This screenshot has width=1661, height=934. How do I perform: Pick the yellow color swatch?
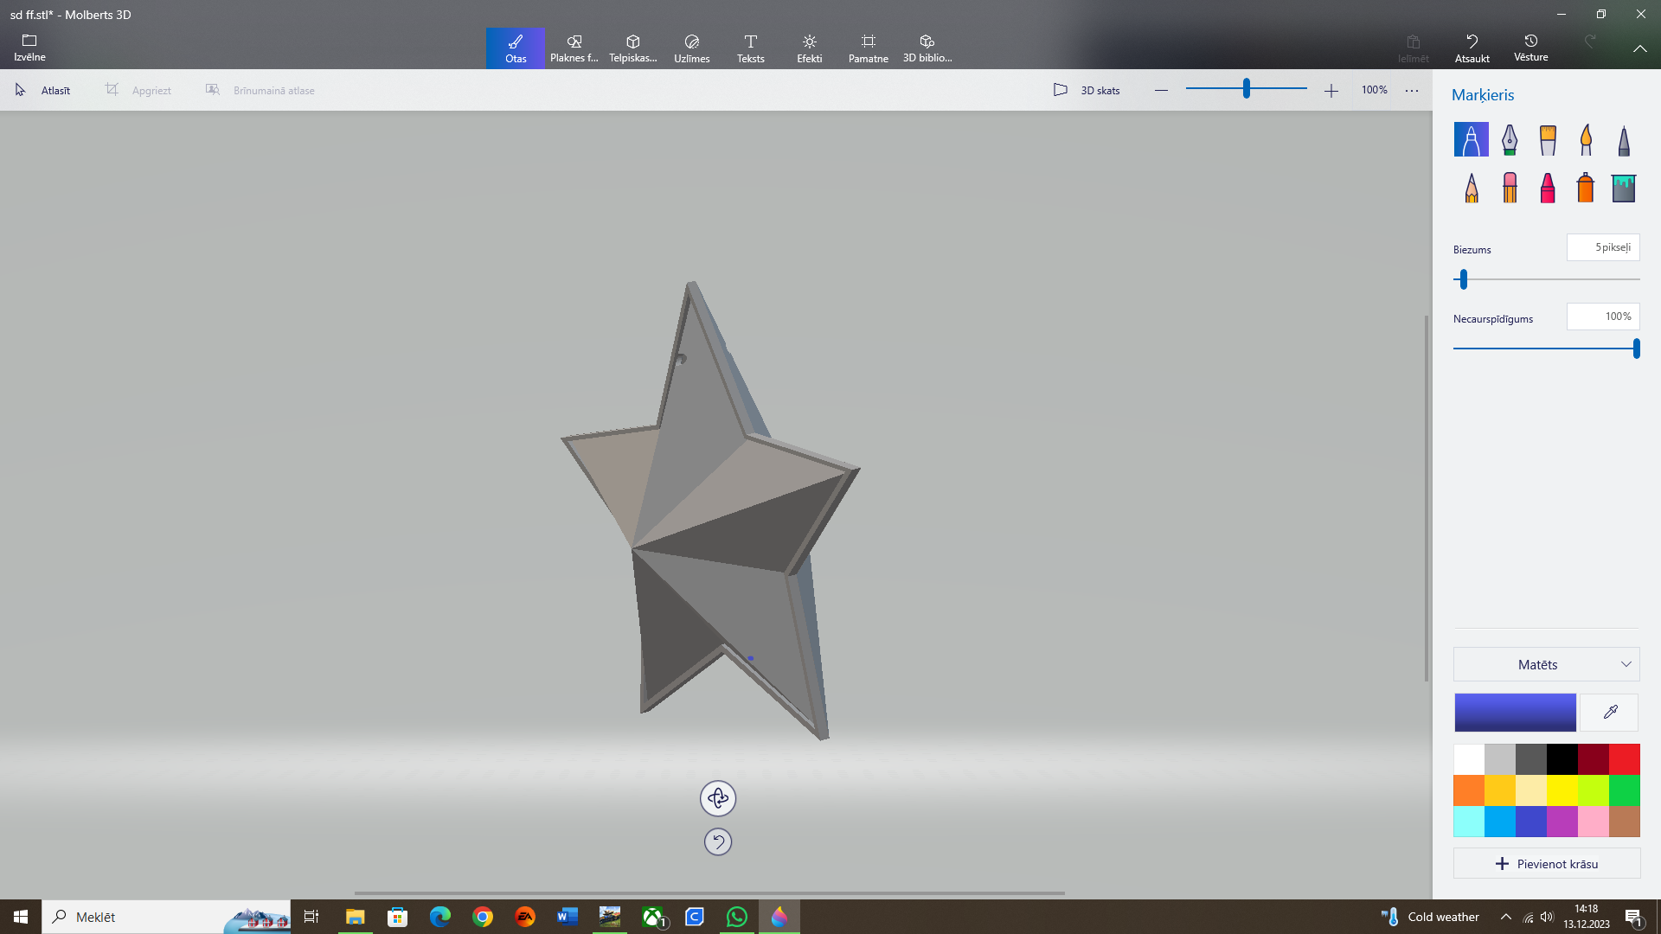[x=1562, y=790]
